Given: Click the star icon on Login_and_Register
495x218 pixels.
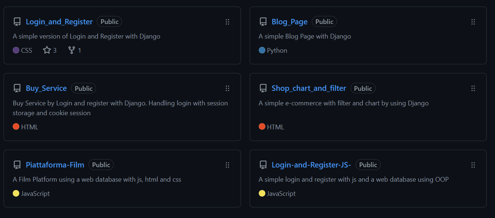Looking at the screenshot, I should [x=47, y=50].
